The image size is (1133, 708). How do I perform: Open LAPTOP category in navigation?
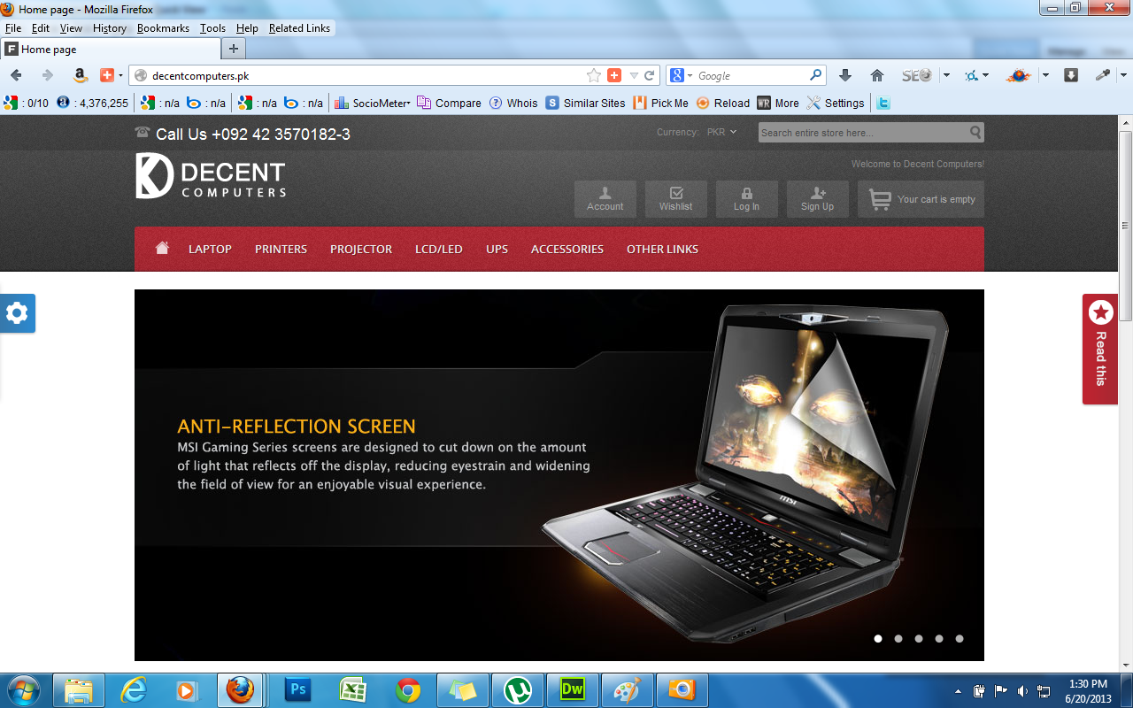click(x=210, y=249)
